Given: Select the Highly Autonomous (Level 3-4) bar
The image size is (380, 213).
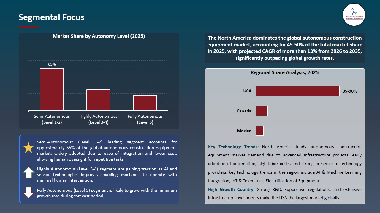Looking at the screenshot, I should click(98, 100).
